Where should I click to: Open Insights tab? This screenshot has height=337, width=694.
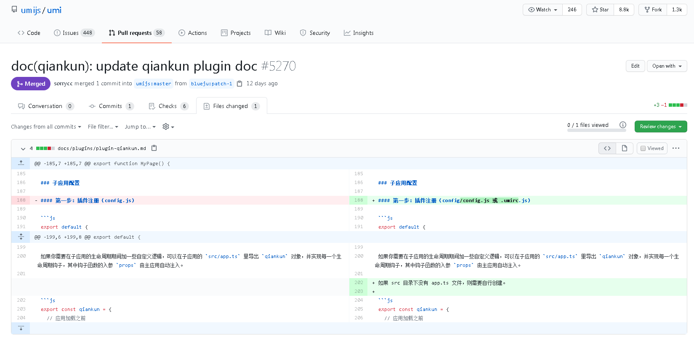click(359, 33)
